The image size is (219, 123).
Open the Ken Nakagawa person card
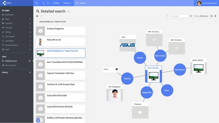point(115,93)
